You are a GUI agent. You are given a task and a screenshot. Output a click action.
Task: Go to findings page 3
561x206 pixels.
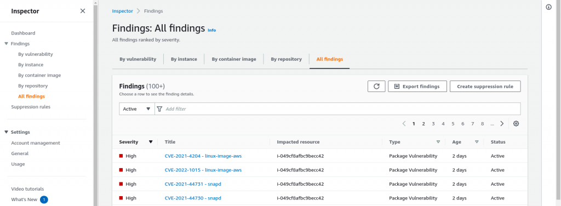tap(433, 124)
